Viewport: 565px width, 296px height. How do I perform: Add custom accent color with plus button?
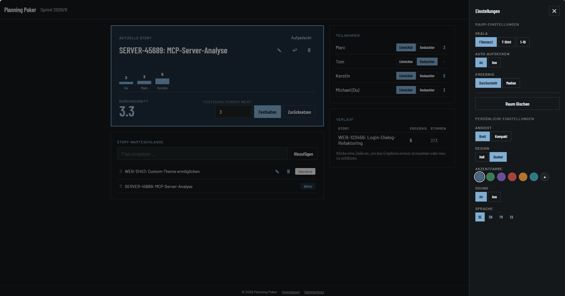pyautogui.click(x=544, y=177)
